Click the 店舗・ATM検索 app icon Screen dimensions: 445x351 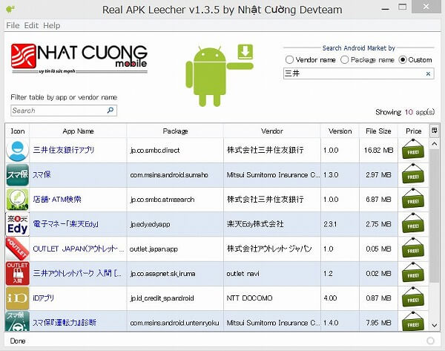[x=17, y=200]
